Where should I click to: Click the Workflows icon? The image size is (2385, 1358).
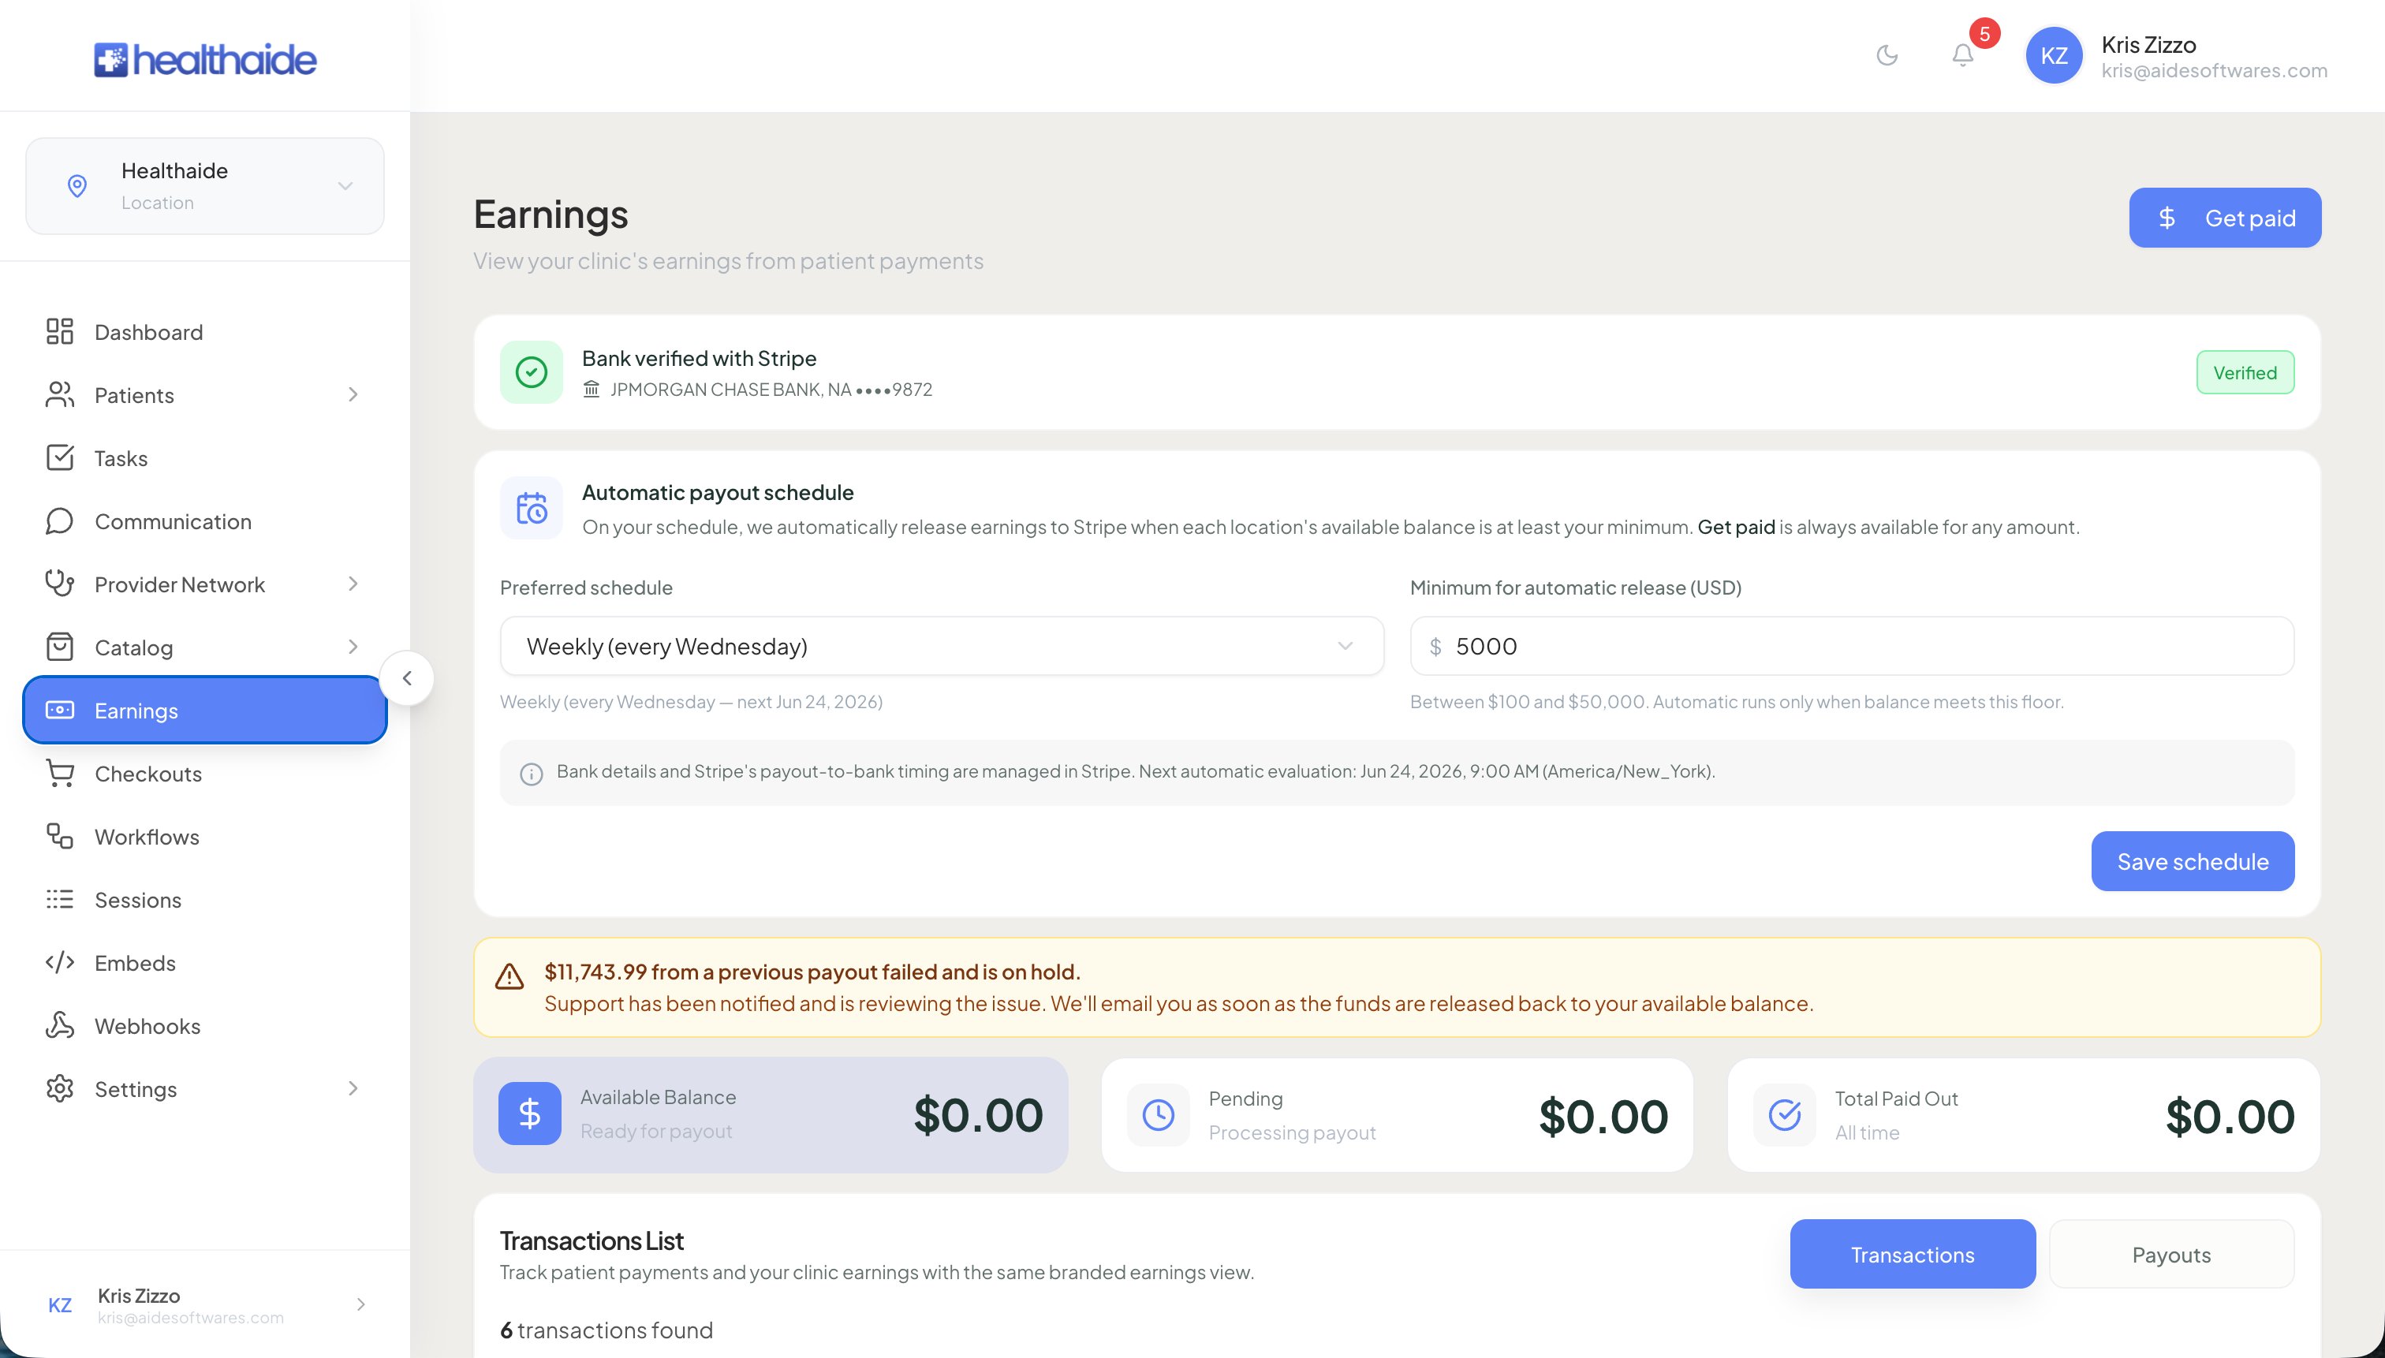point(60,836)
